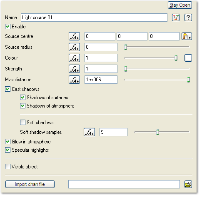Open internal network view icon
This screenshot has height=198, width=202.
click(176, 18)
